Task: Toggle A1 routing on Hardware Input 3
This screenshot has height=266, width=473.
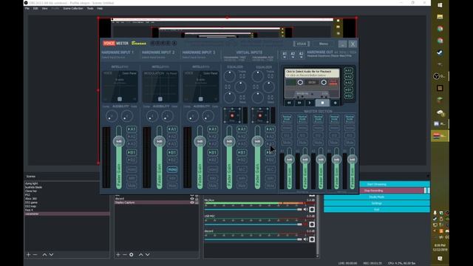Action: (213, 129)
